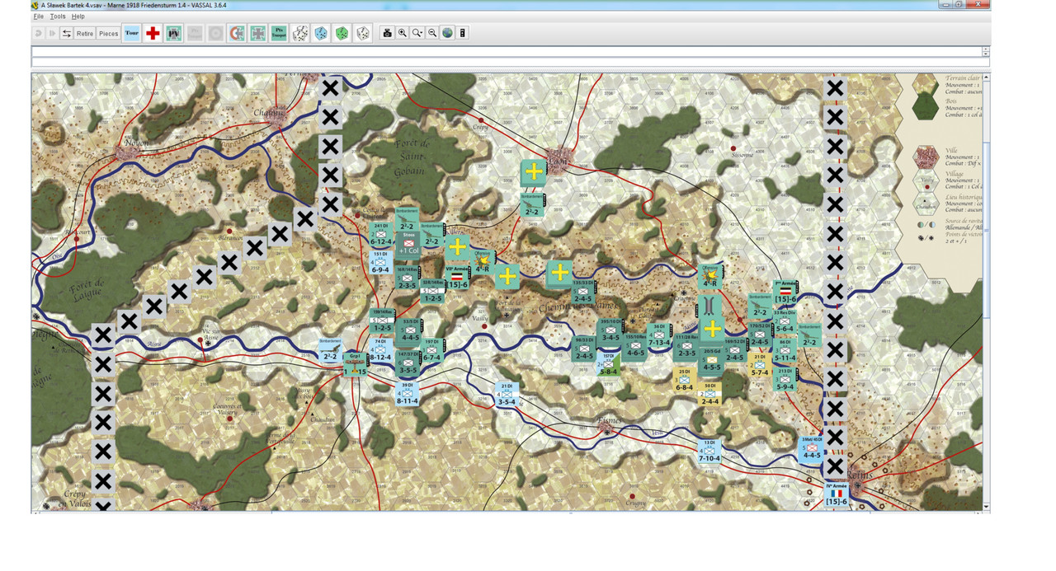
Task: Click the camera snapshot icon
Action: tap(387, 33)
